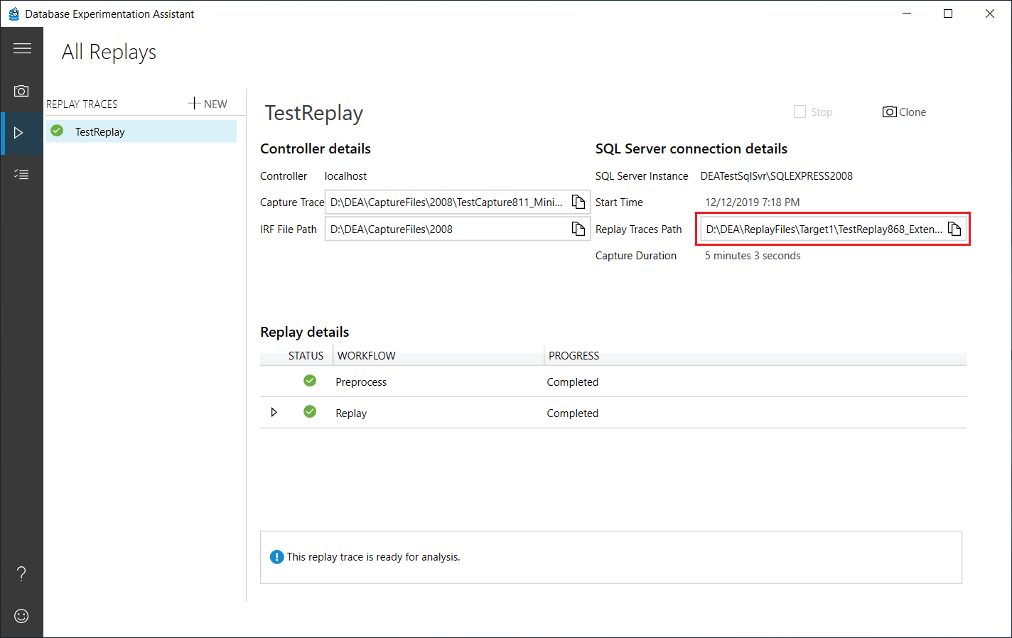
Task: Create a NEW replay trace
Action: click(208, 104)
